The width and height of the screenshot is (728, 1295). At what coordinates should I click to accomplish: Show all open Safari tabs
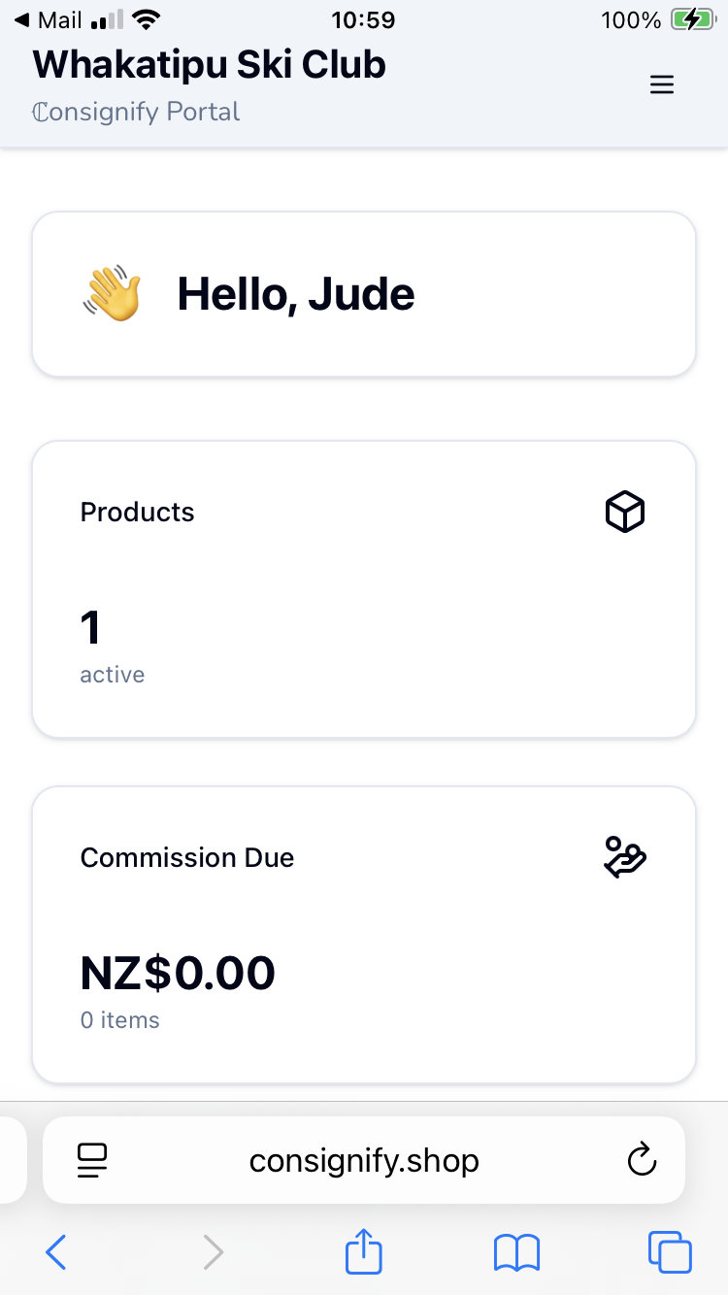point(670,1252)
